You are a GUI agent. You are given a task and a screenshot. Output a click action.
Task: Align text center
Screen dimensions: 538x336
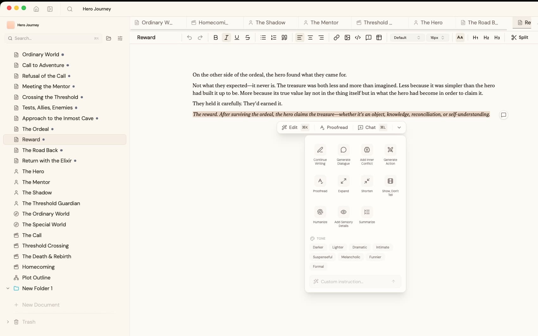point(310,37)
